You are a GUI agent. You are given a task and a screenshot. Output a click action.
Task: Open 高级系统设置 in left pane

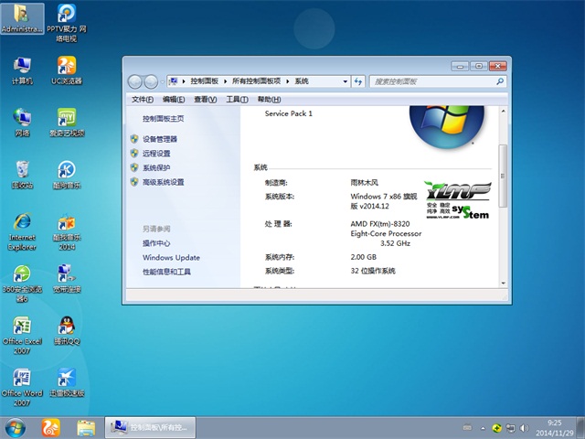click(163, 182)
